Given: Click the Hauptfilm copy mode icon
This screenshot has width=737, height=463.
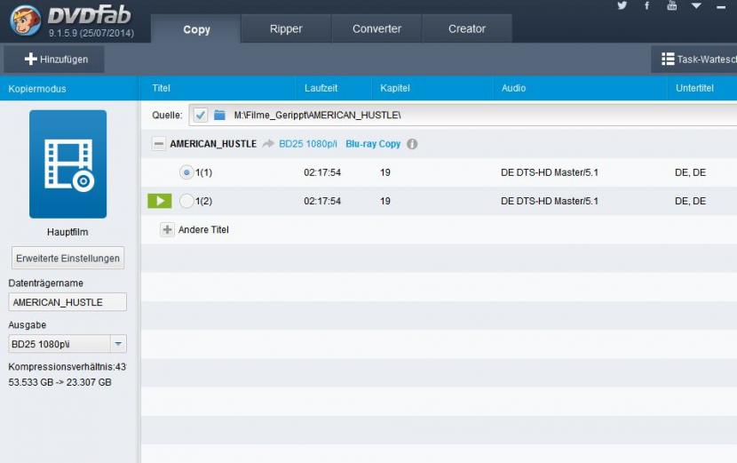Looking at the screenshot, I should 67,164.
